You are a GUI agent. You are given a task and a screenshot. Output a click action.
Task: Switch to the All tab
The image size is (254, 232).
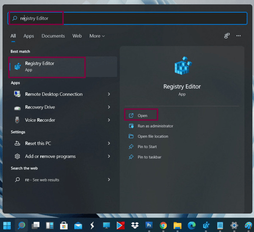pyautogui.click(x=13, y=36)
